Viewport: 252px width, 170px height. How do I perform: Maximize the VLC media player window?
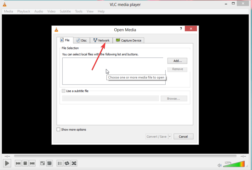point(233,3)
